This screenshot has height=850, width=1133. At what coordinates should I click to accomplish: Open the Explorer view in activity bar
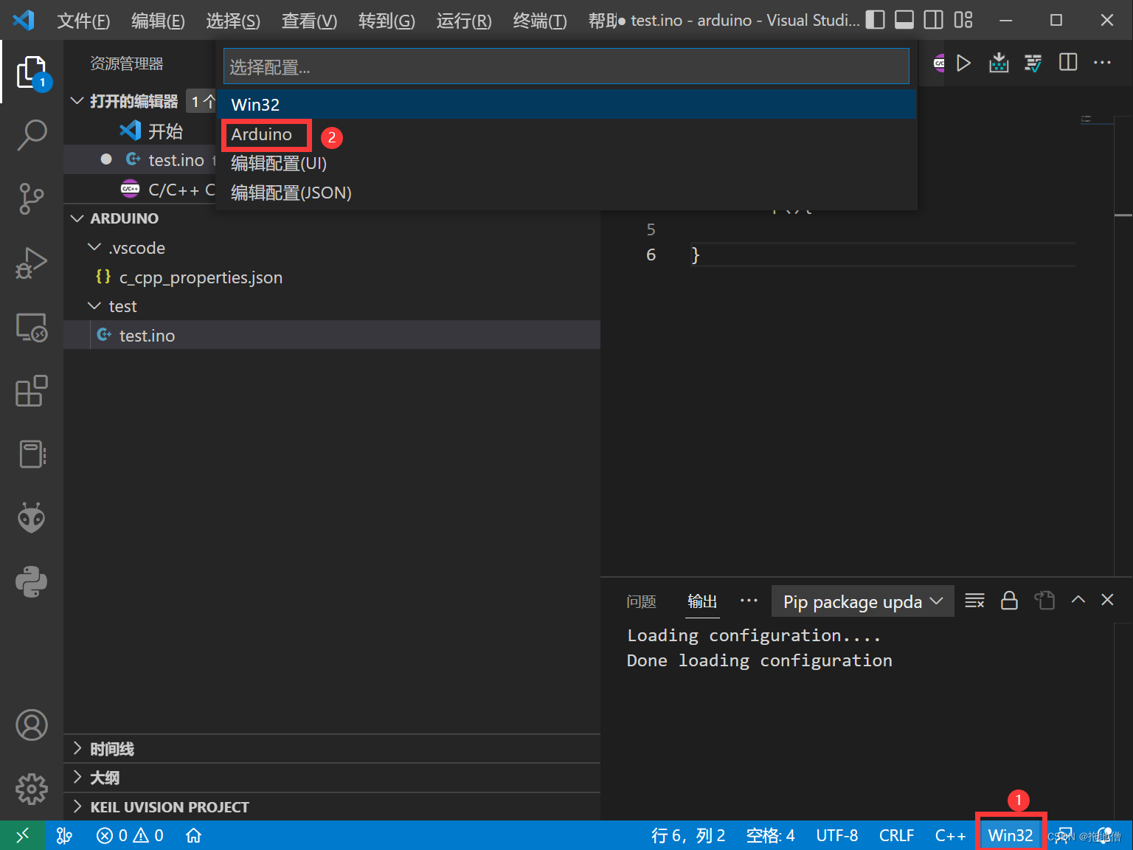[x=32, y=72]
